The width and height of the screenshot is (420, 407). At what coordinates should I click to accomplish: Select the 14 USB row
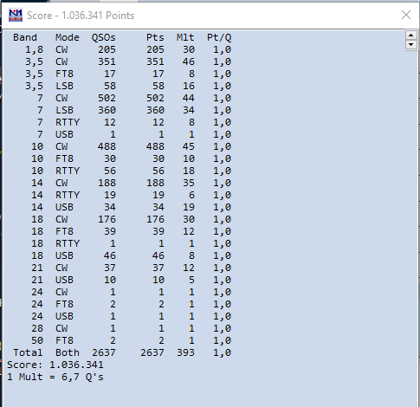tap(122, 207)
